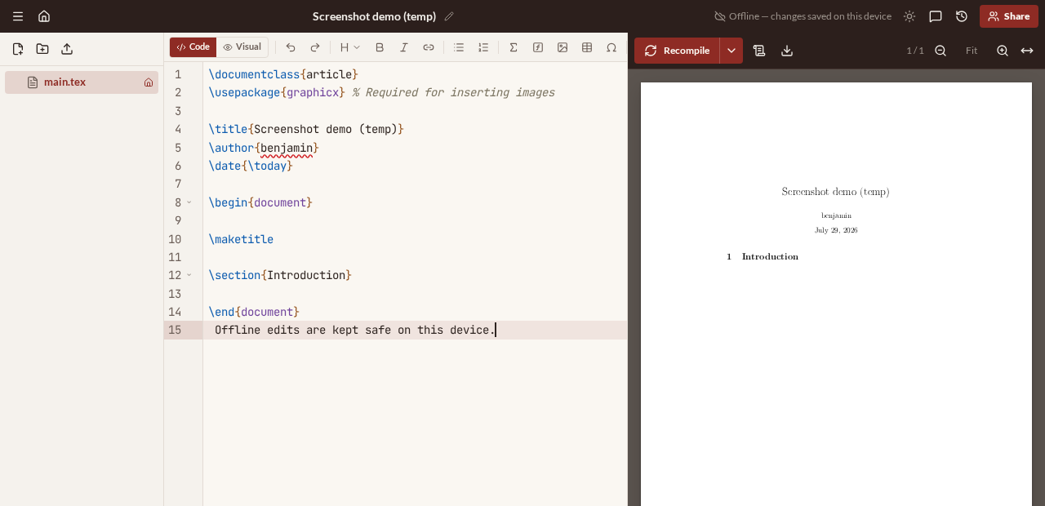This screenshot has height=506, width=1045.
Task: Apply italic formatting
Action: [404, 47]
